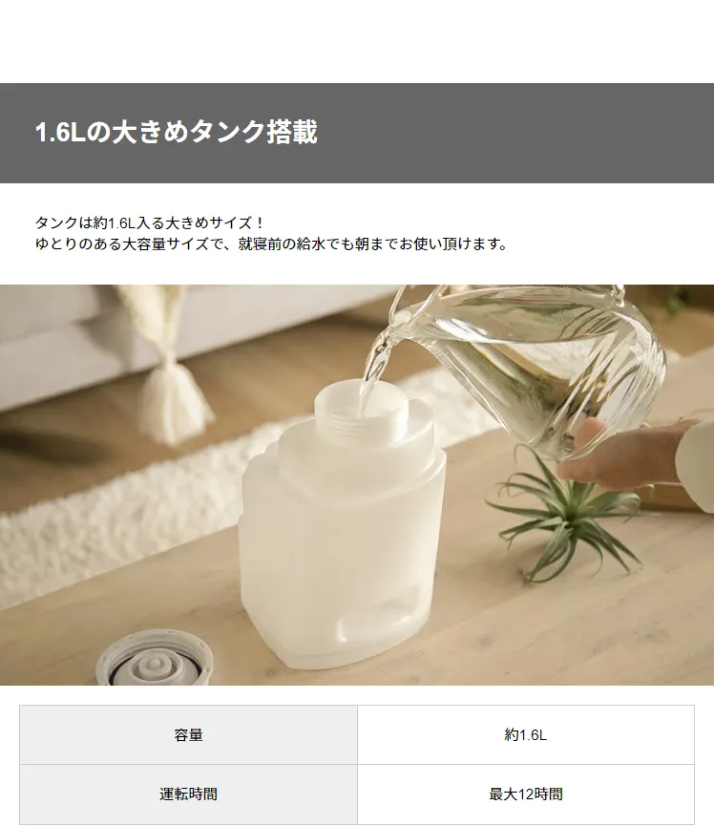This screenshot has width=714, height=826.
Task: Click the 運転時間 table header cell
Action: (x=188, y=794)
